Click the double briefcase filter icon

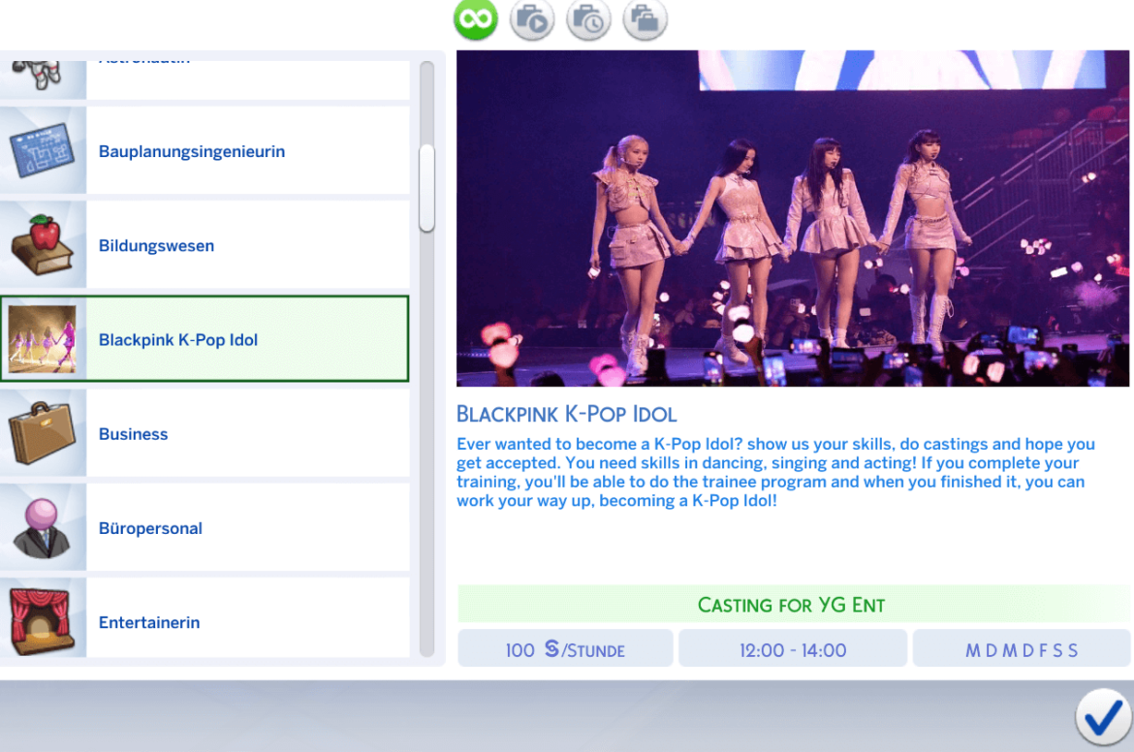(645, 18)
